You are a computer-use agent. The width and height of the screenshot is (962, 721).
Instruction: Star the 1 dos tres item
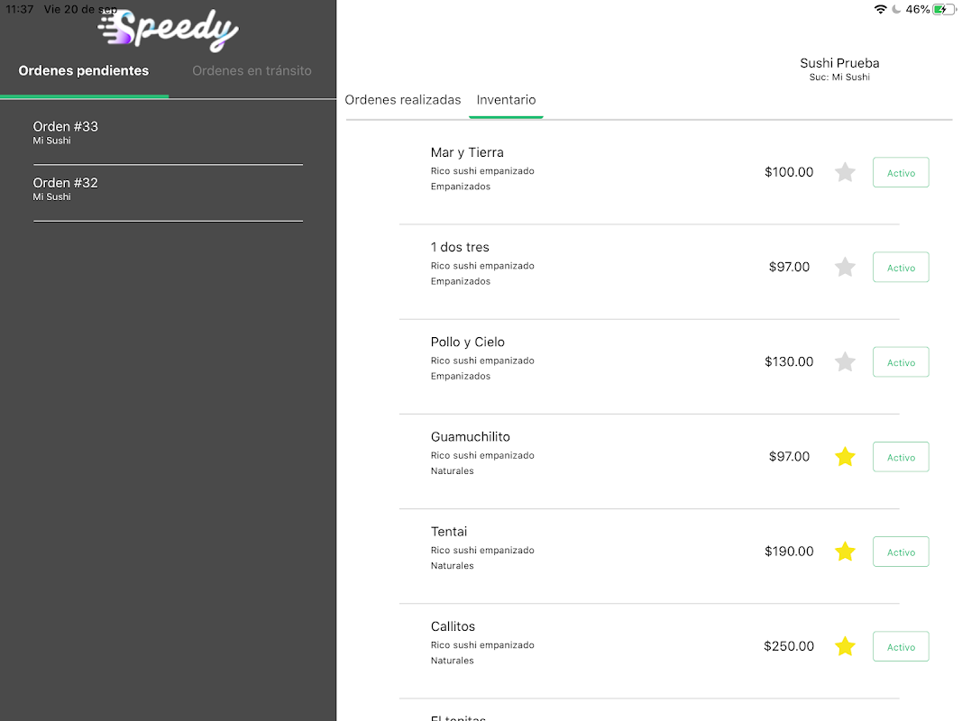pos(845,267)
